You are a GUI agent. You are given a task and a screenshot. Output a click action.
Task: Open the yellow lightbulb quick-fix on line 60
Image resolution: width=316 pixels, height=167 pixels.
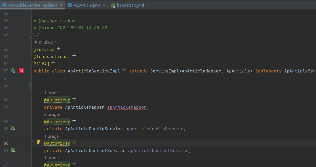point(38,142)
